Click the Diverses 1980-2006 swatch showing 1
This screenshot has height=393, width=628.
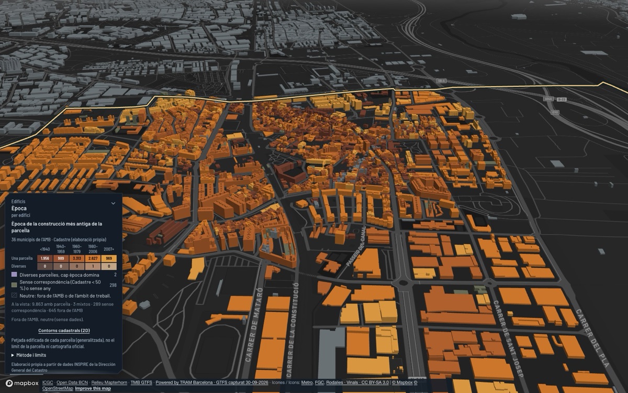click(92, 266)
